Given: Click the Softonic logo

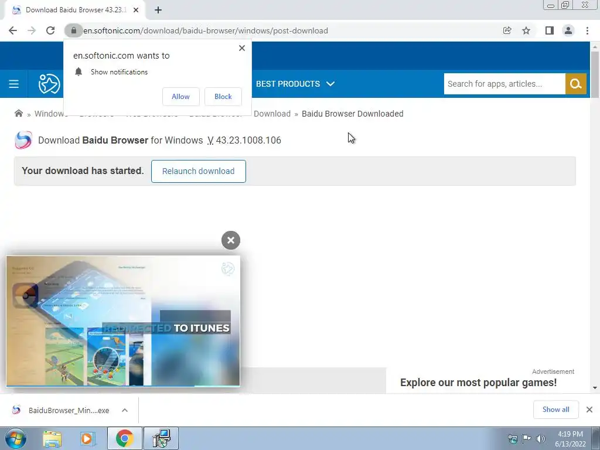Looking at the screenshot, I should (x=49, y=84).
